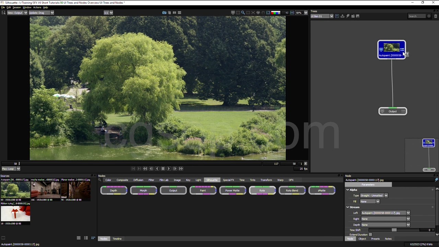Select the Composite node category tab
The height and width of the screenshot is (247, 439).
pyautogui.click(x=122, y=180)
